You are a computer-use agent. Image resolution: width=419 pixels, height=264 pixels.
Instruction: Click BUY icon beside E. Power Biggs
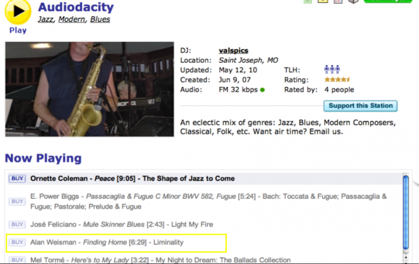[x=17, y=201]
